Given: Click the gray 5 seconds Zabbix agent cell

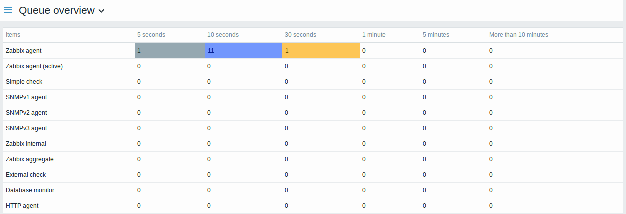Looking at the screenshot, I should coord(170,51).
